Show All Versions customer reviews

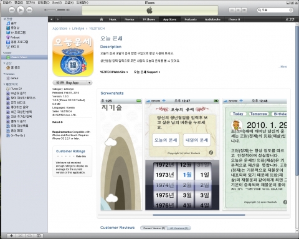(179, 228)
